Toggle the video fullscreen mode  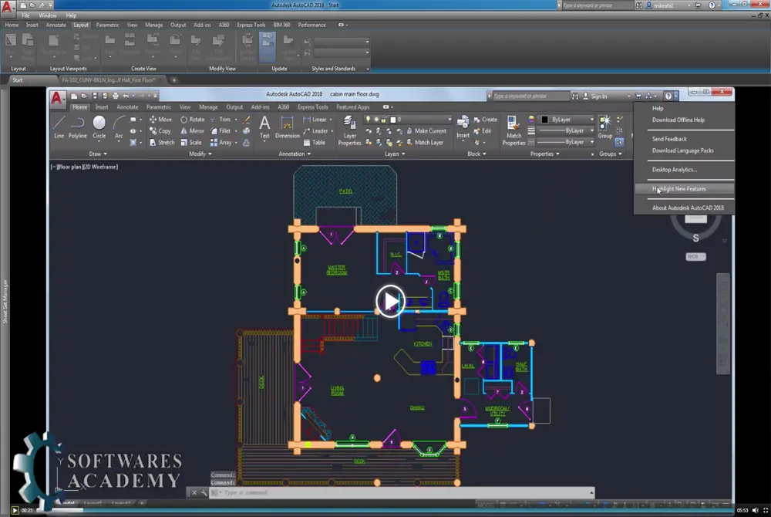(x=766, y=510)
